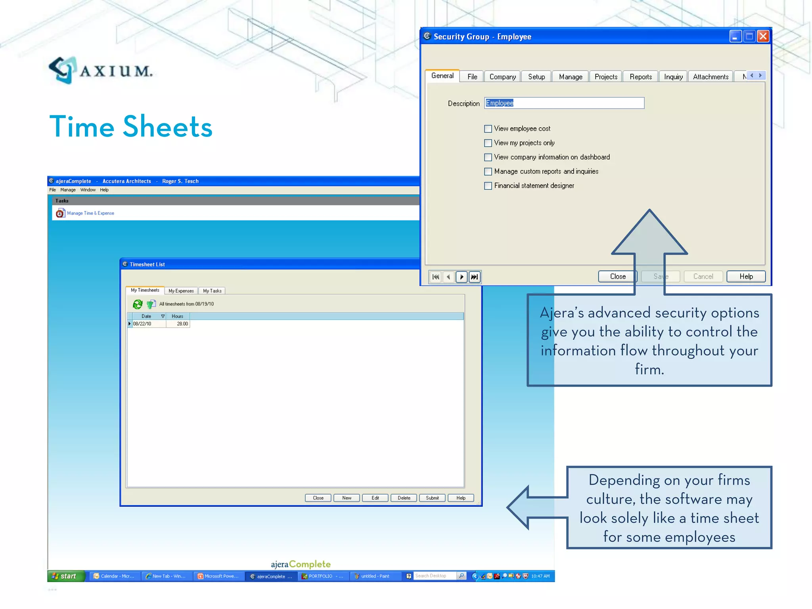This screenshot has height=609, width=812.
Task: Open the Projects security tab
Action: (x=605, y=77)
